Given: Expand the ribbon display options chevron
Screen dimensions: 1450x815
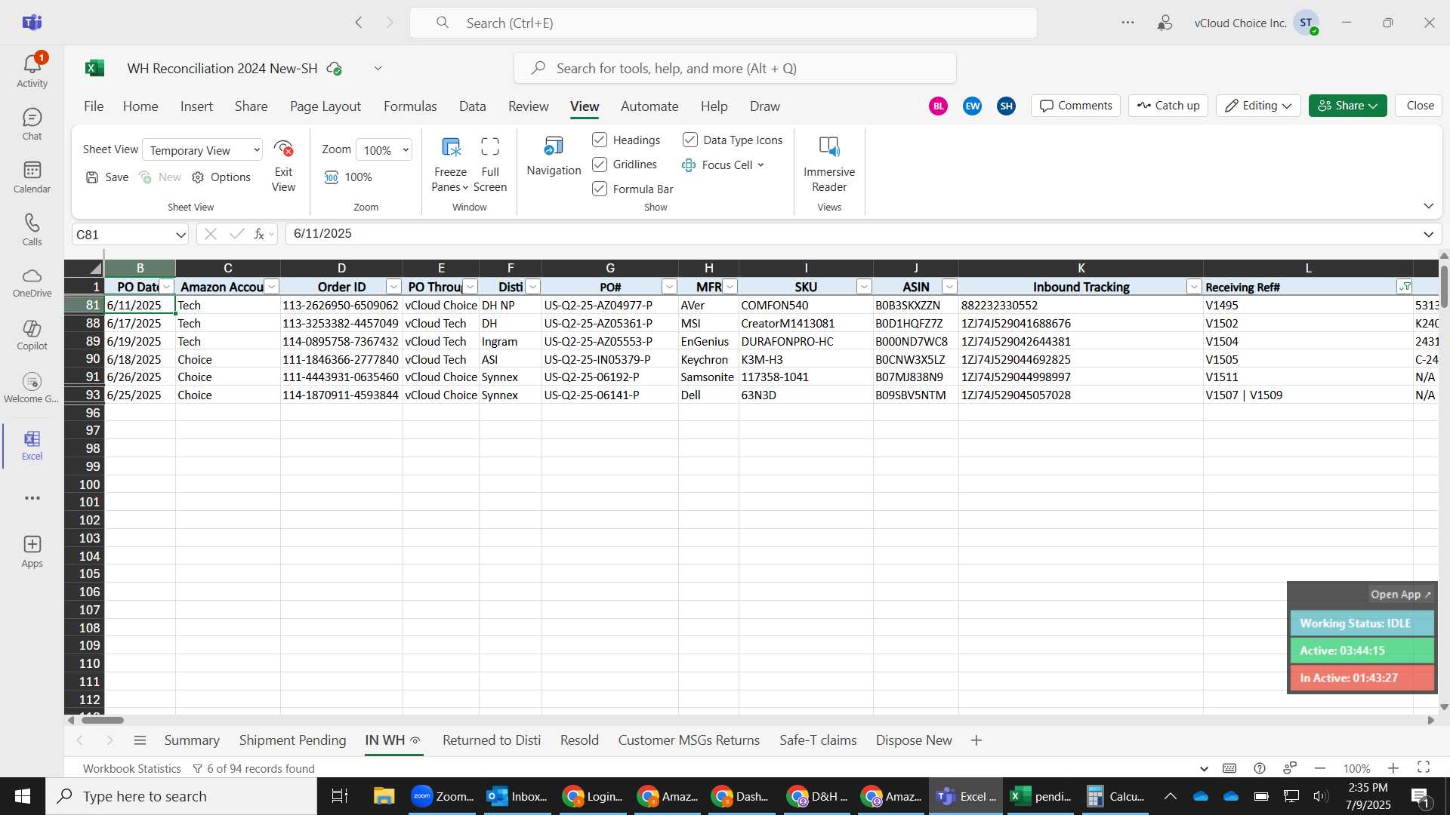Looking at the screenshot, I should pyautogui.click(x=1428, y=206).
